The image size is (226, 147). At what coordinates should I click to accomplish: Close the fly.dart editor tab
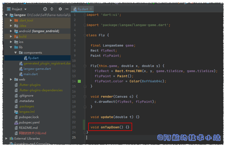click(91, 9)
